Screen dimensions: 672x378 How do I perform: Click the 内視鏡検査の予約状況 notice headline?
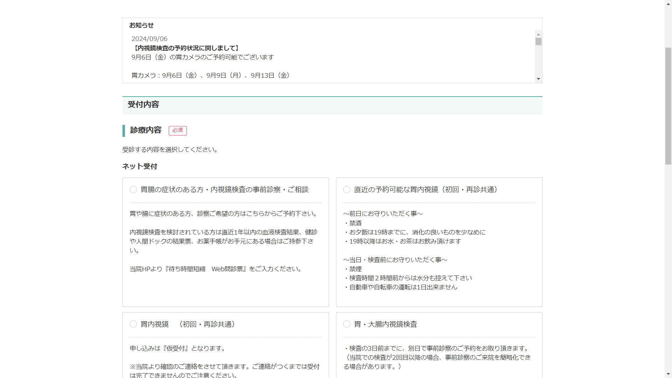[x=186, y=48]
